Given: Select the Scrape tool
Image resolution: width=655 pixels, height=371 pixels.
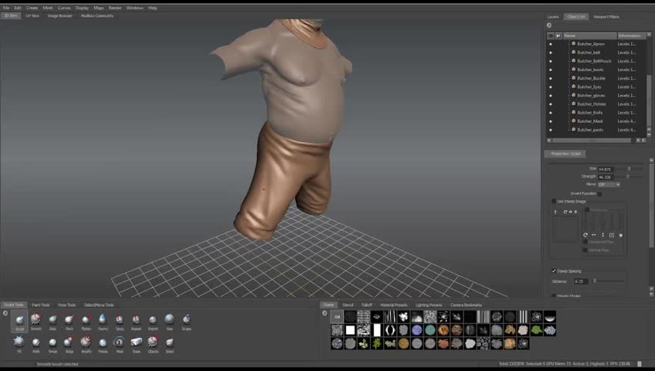Looking at the screenshot, I should [186, 322].
